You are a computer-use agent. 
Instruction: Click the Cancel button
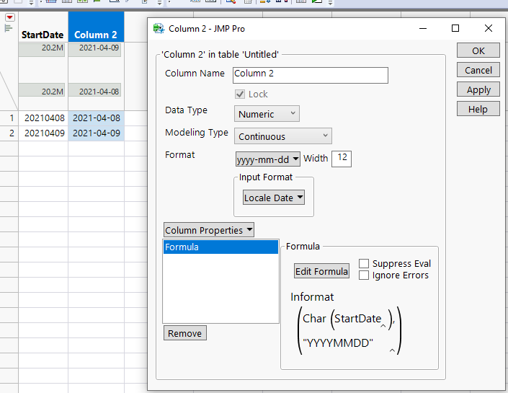point(478,70)
